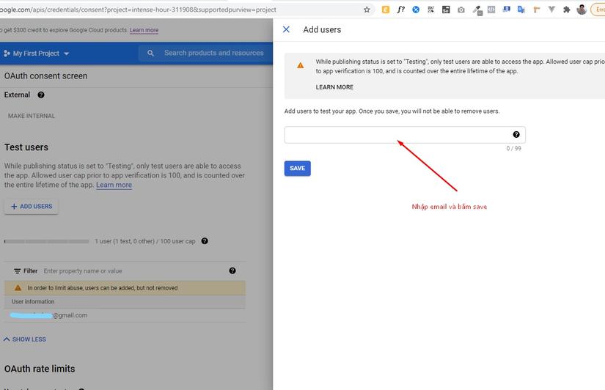
Task: Open help next to External
Action: tap(41, 95)
